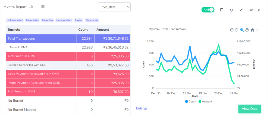Select the No Bucket row
Viewport: 267px width, 116px height.
click(x=68, y=101)
